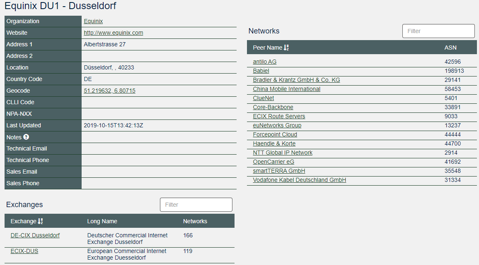Select ASN 44700 for Haendle & Korte
This screenshot has width=479, height=265.
click(x=452, y=143)
